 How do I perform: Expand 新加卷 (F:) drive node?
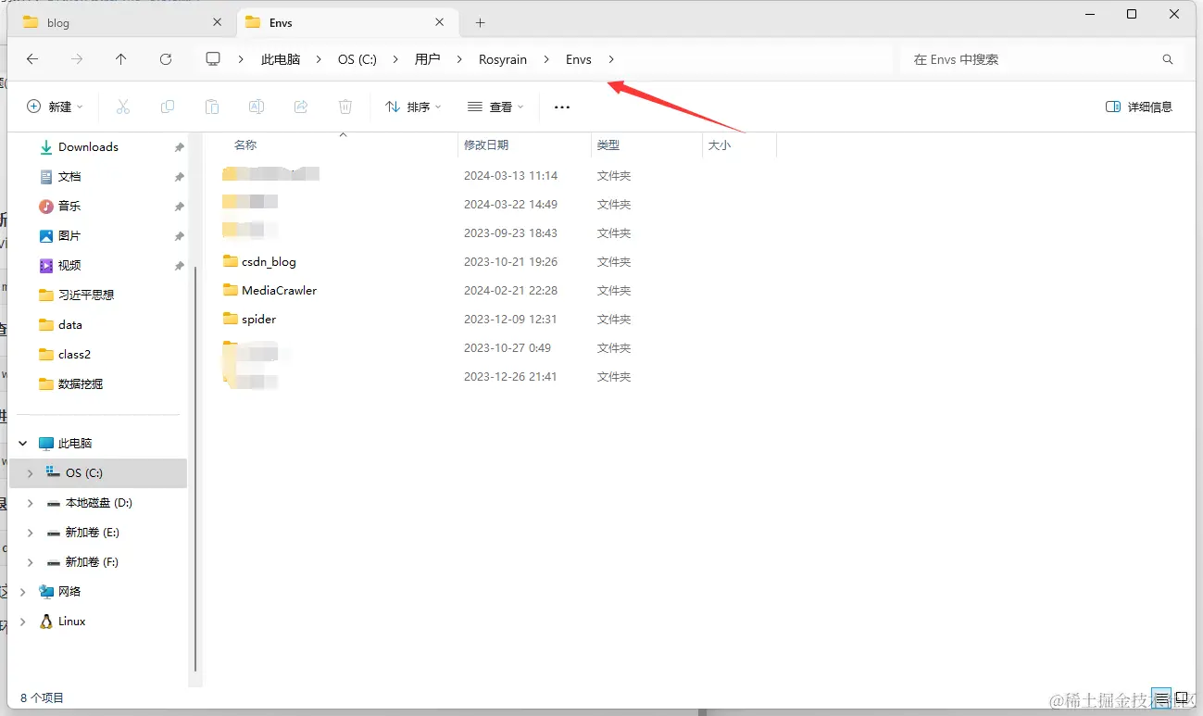[x=31, y=561]
